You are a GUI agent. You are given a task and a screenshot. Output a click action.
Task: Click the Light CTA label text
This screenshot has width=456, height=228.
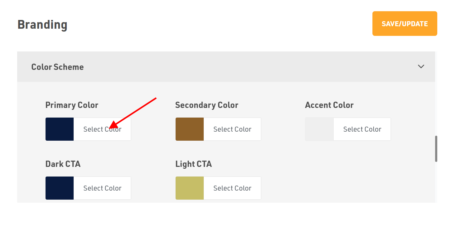tap(193, 164)
